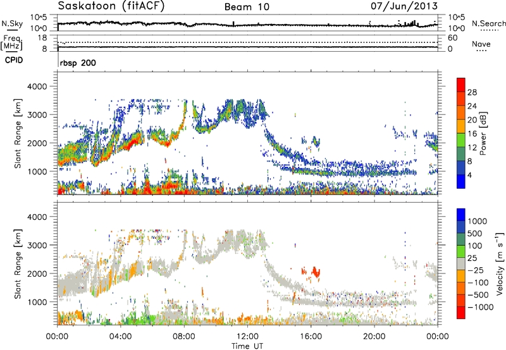Click the '08:00' time axis label
This screenshot has height=350, width=506.
click(x=184, y=337)
